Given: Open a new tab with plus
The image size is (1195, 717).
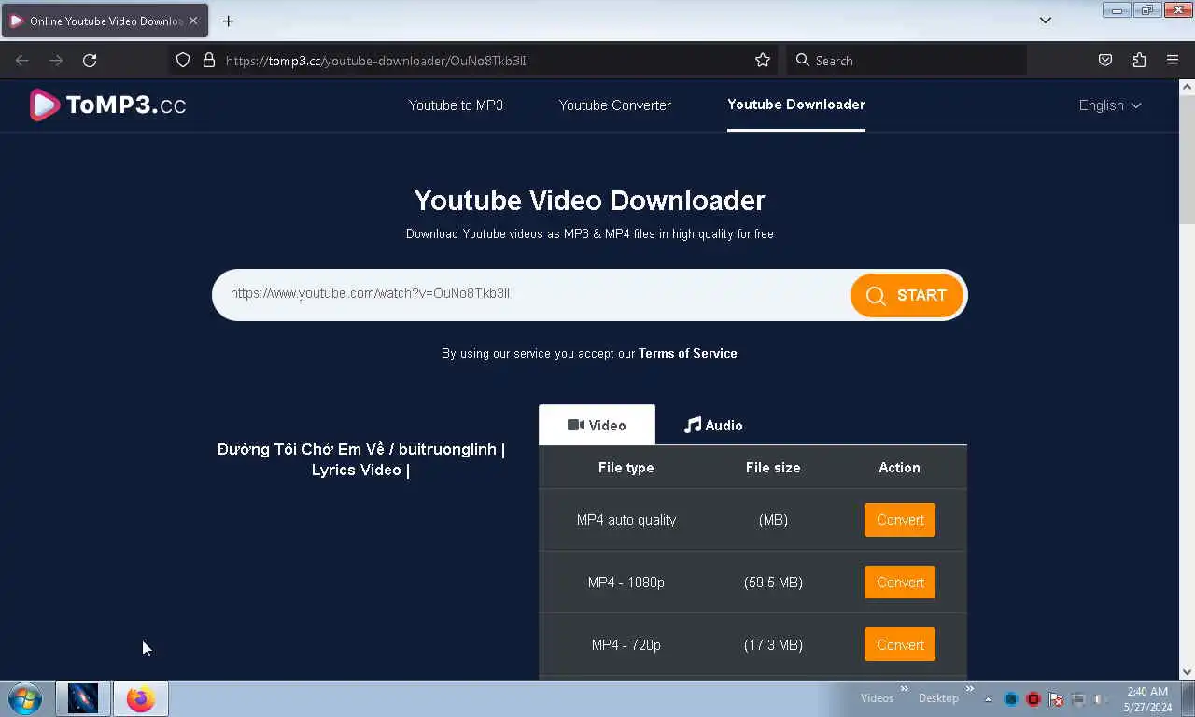Looking at the screenshot, I should coord(228,21).
